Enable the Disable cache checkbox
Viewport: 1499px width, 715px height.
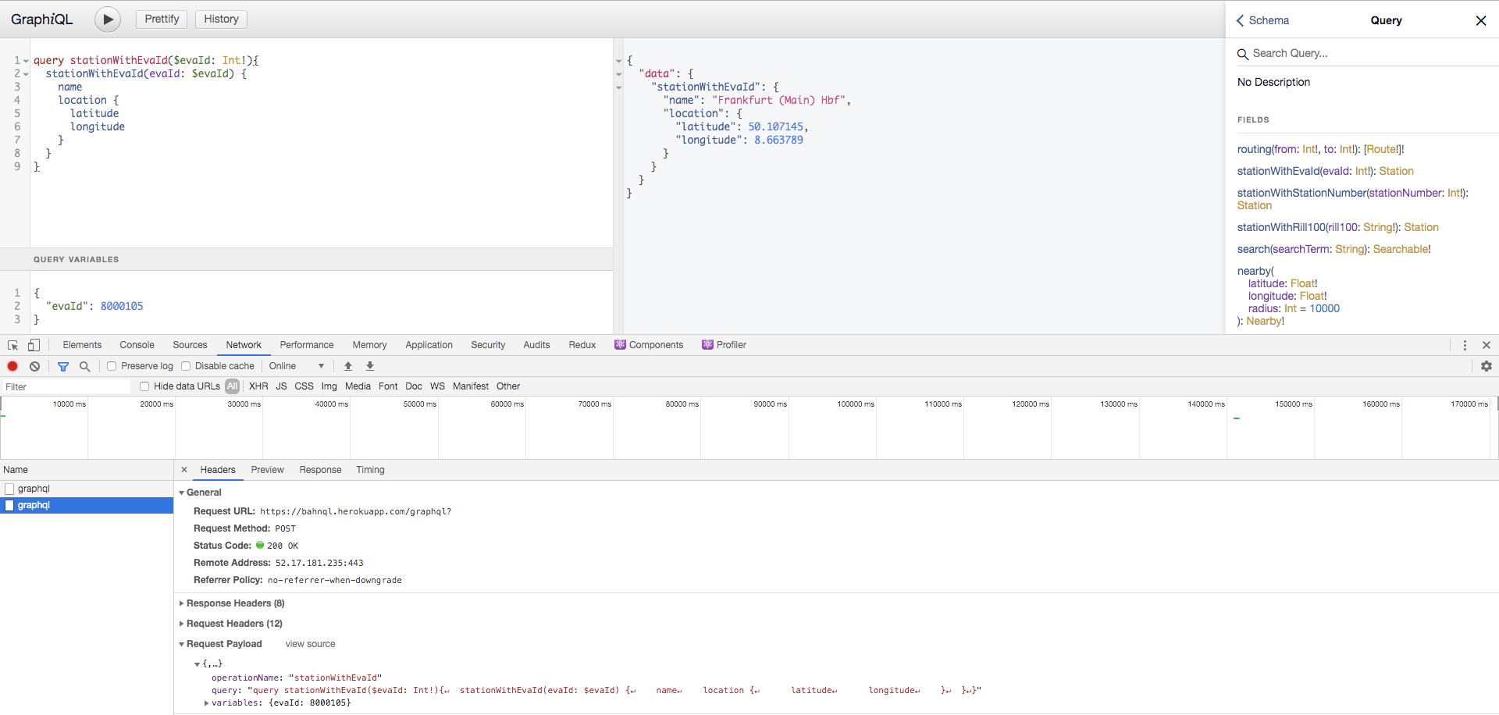[186, 366]
